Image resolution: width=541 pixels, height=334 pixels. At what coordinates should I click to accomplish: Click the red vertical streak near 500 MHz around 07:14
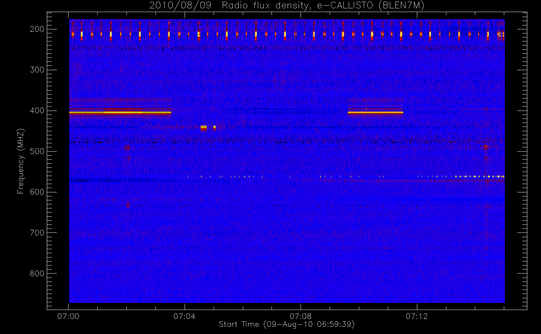(485, 152)
